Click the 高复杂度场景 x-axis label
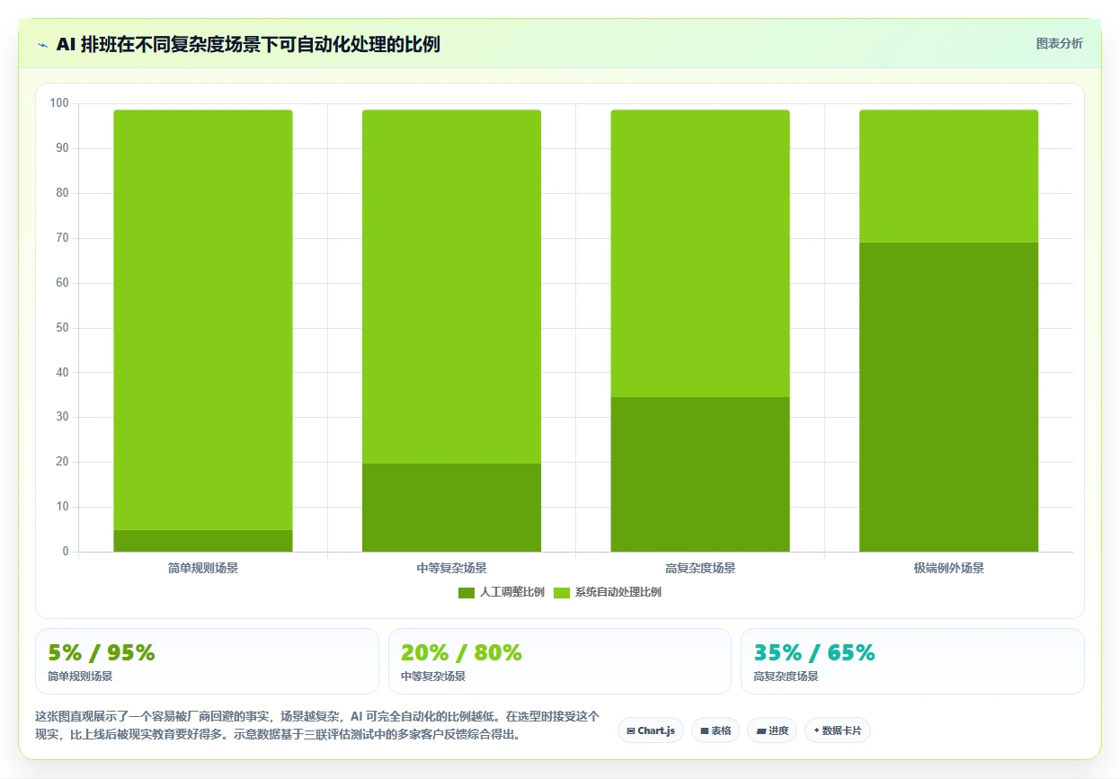Viewport: 1120px width, 779px height. (700, 568)
